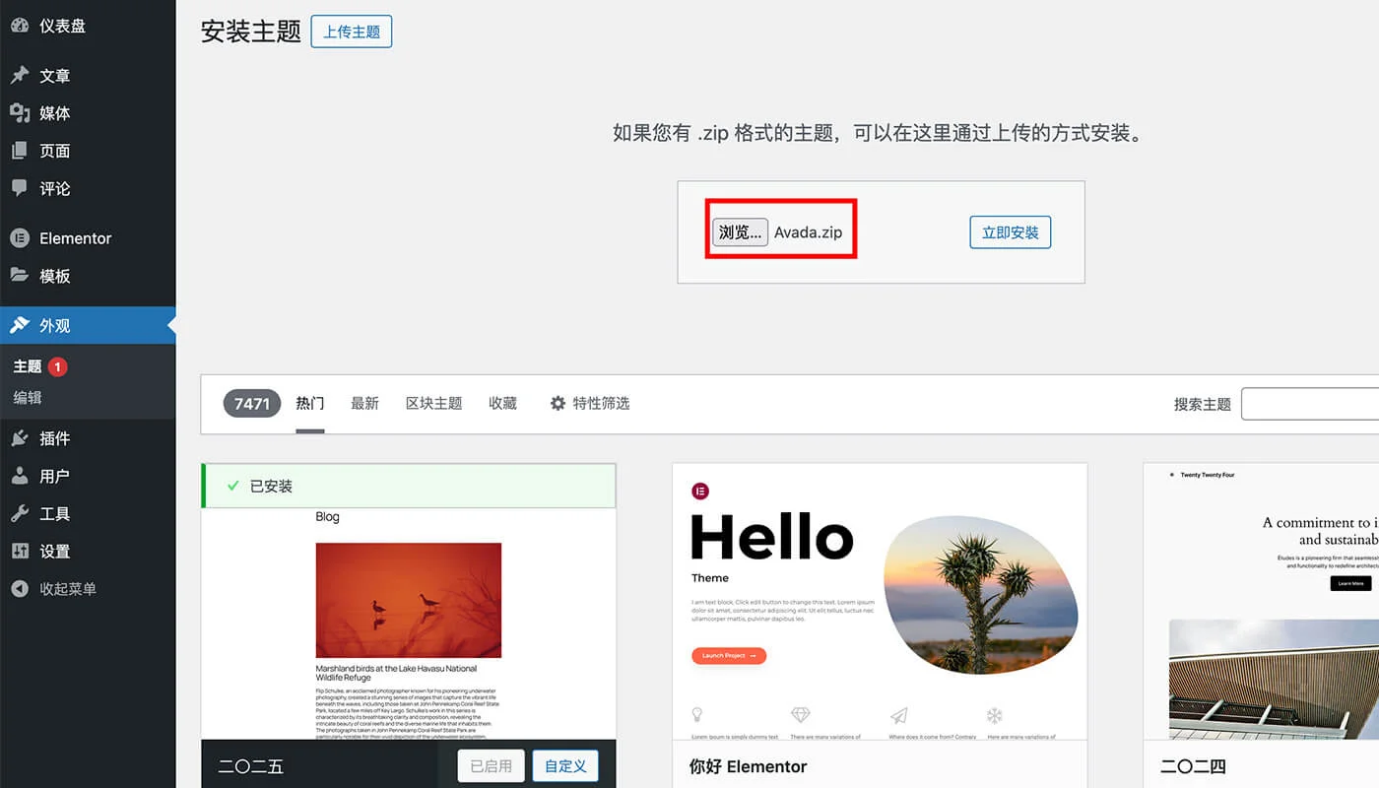Image resolution: width=1379 pixels, height=788 pixels.
Task: Click the 页面 pages icon
Action: point(22,150)
